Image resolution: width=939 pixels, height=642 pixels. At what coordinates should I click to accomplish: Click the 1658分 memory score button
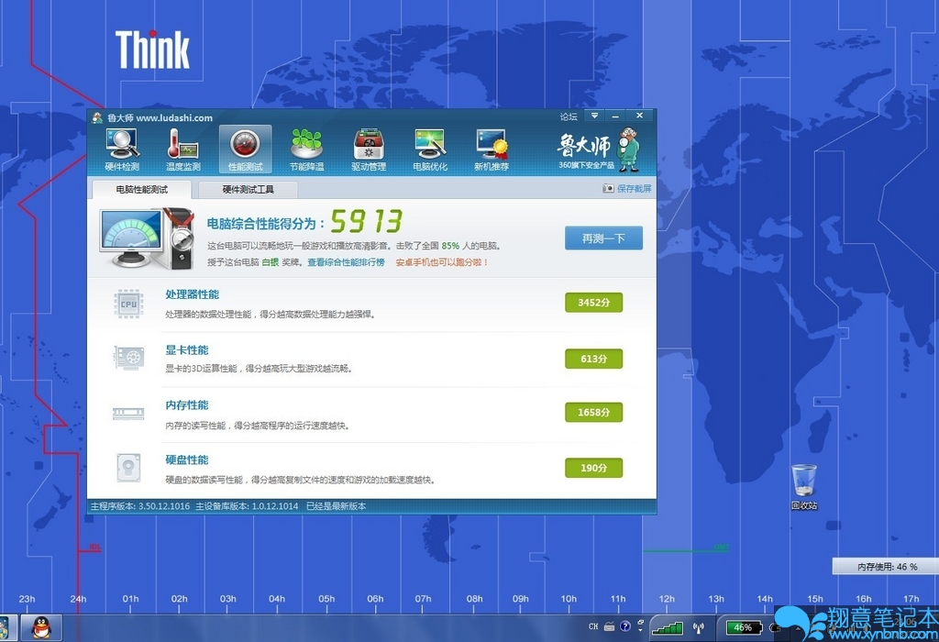[x=593, y=412]
